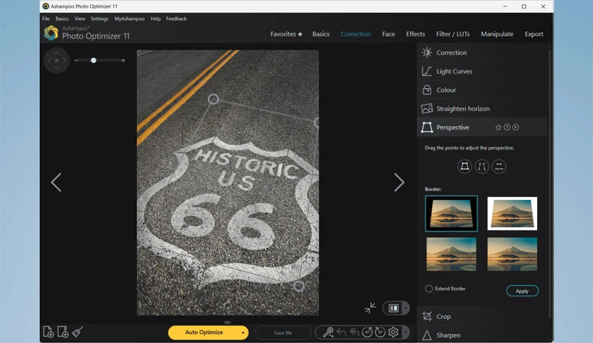Go to the previous image

pos(56,182)
